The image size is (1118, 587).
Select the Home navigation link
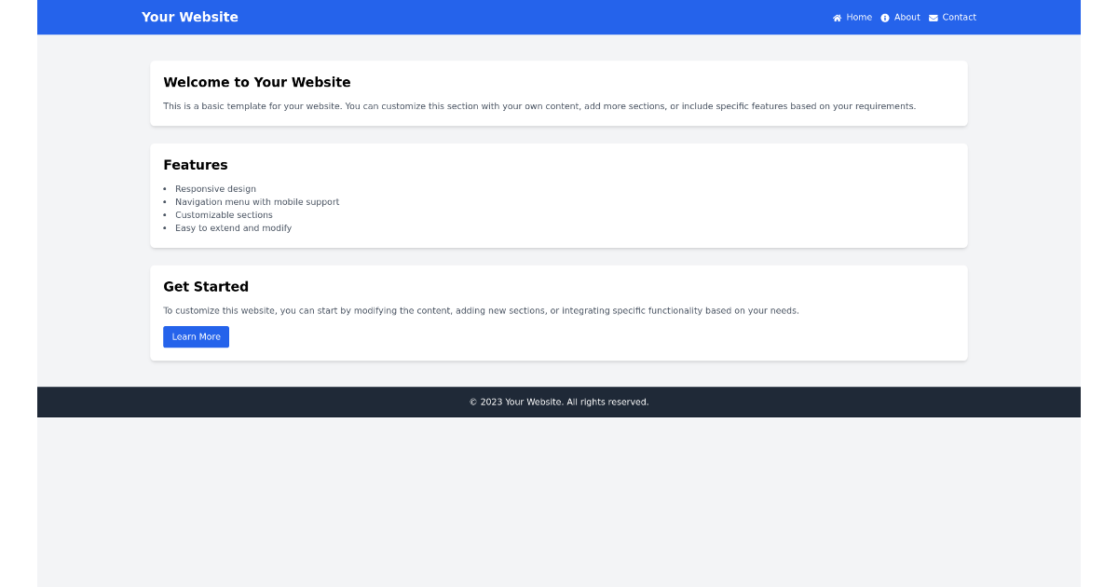point(858,17)
